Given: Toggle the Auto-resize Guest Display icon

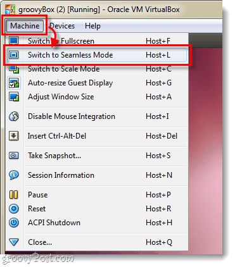Looking at the screenshot, I should [14, 83].
